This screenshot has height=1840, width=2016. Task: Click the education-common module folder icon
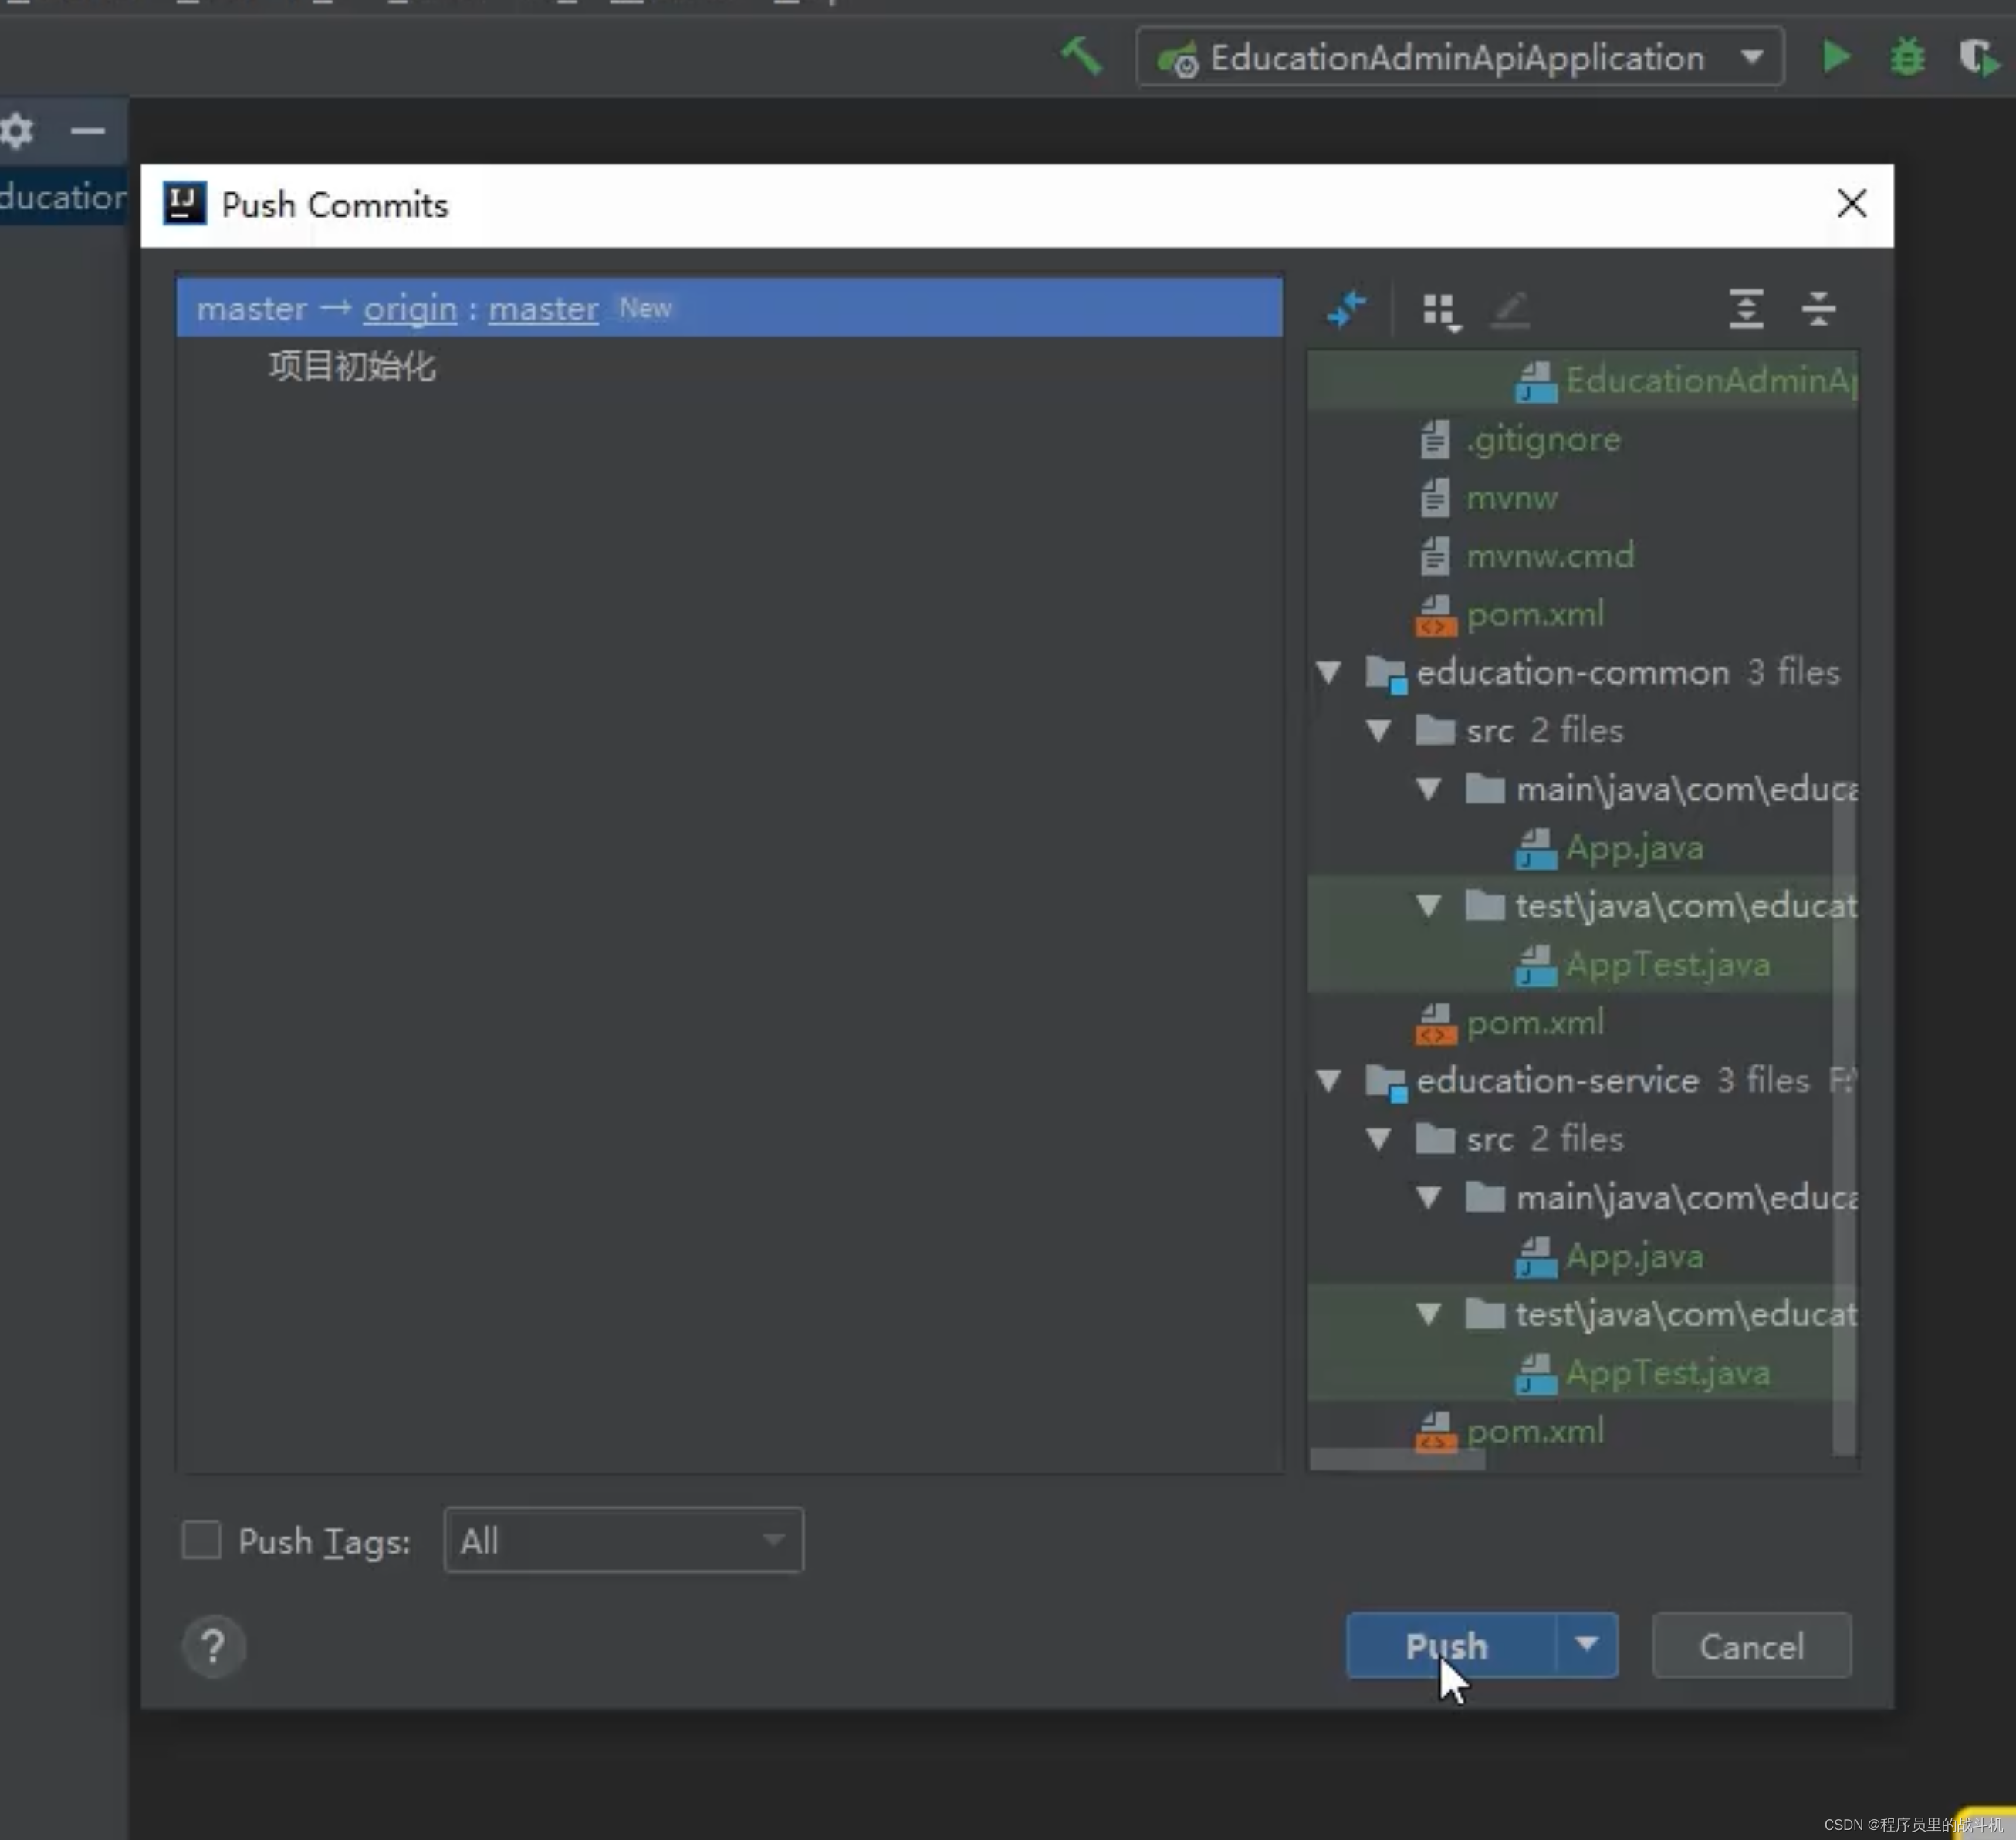click(1386, 673)
